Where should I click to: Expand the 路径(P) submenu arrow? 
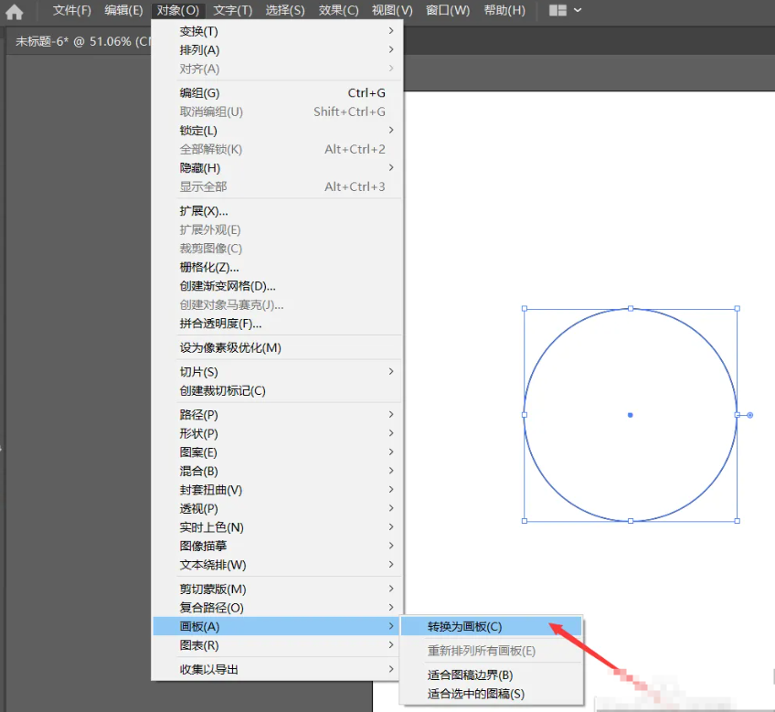pos(391,414)
